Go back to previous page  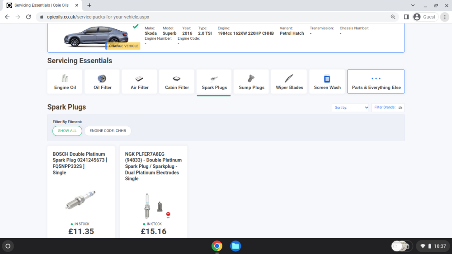(7, 17)
